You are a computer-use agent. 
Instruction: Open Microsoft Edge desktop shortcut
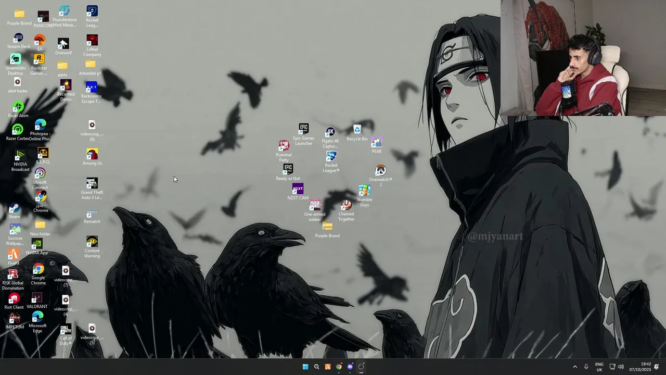[37, 322]
